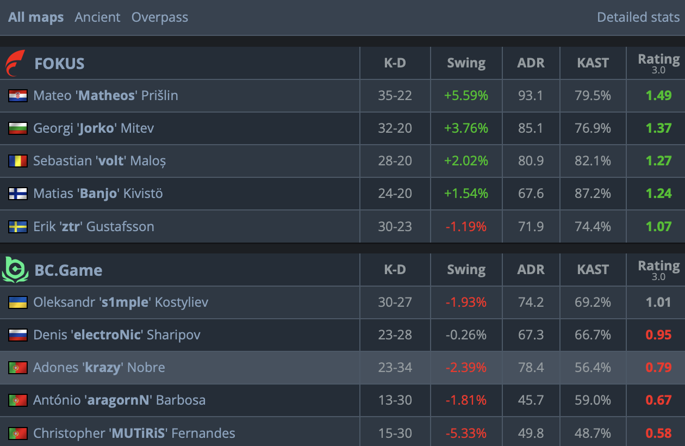685x446 pixels.
Task: Open the Detailed stats link
Action: [x=638, y=17]
